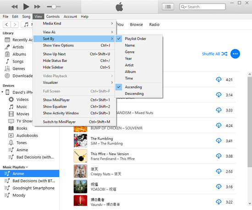Go back with the left chevron
The height and width of the screenshot is (210, 252).
(x=7, y=24)
